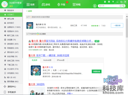Click the 鲁大师 5.15 red title in card
The height and width of the screenshot is (95, 128).
click(48, 67)
